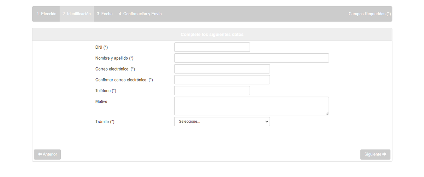Expand the Trámite Seleccione dropdown

222,122
